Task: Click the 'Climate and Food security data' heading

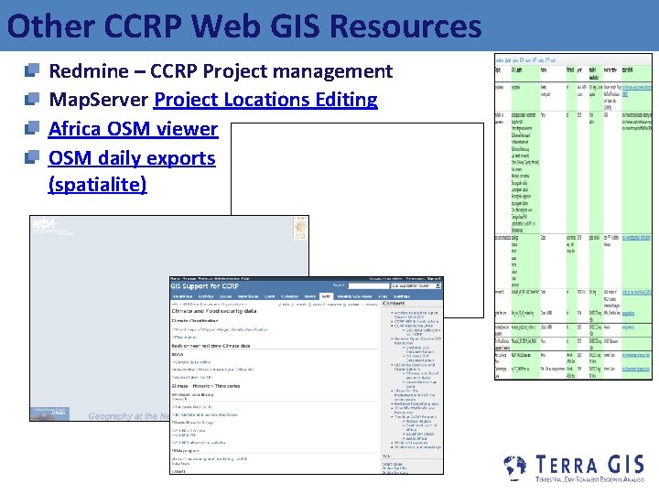Action: tap(214, 311)
